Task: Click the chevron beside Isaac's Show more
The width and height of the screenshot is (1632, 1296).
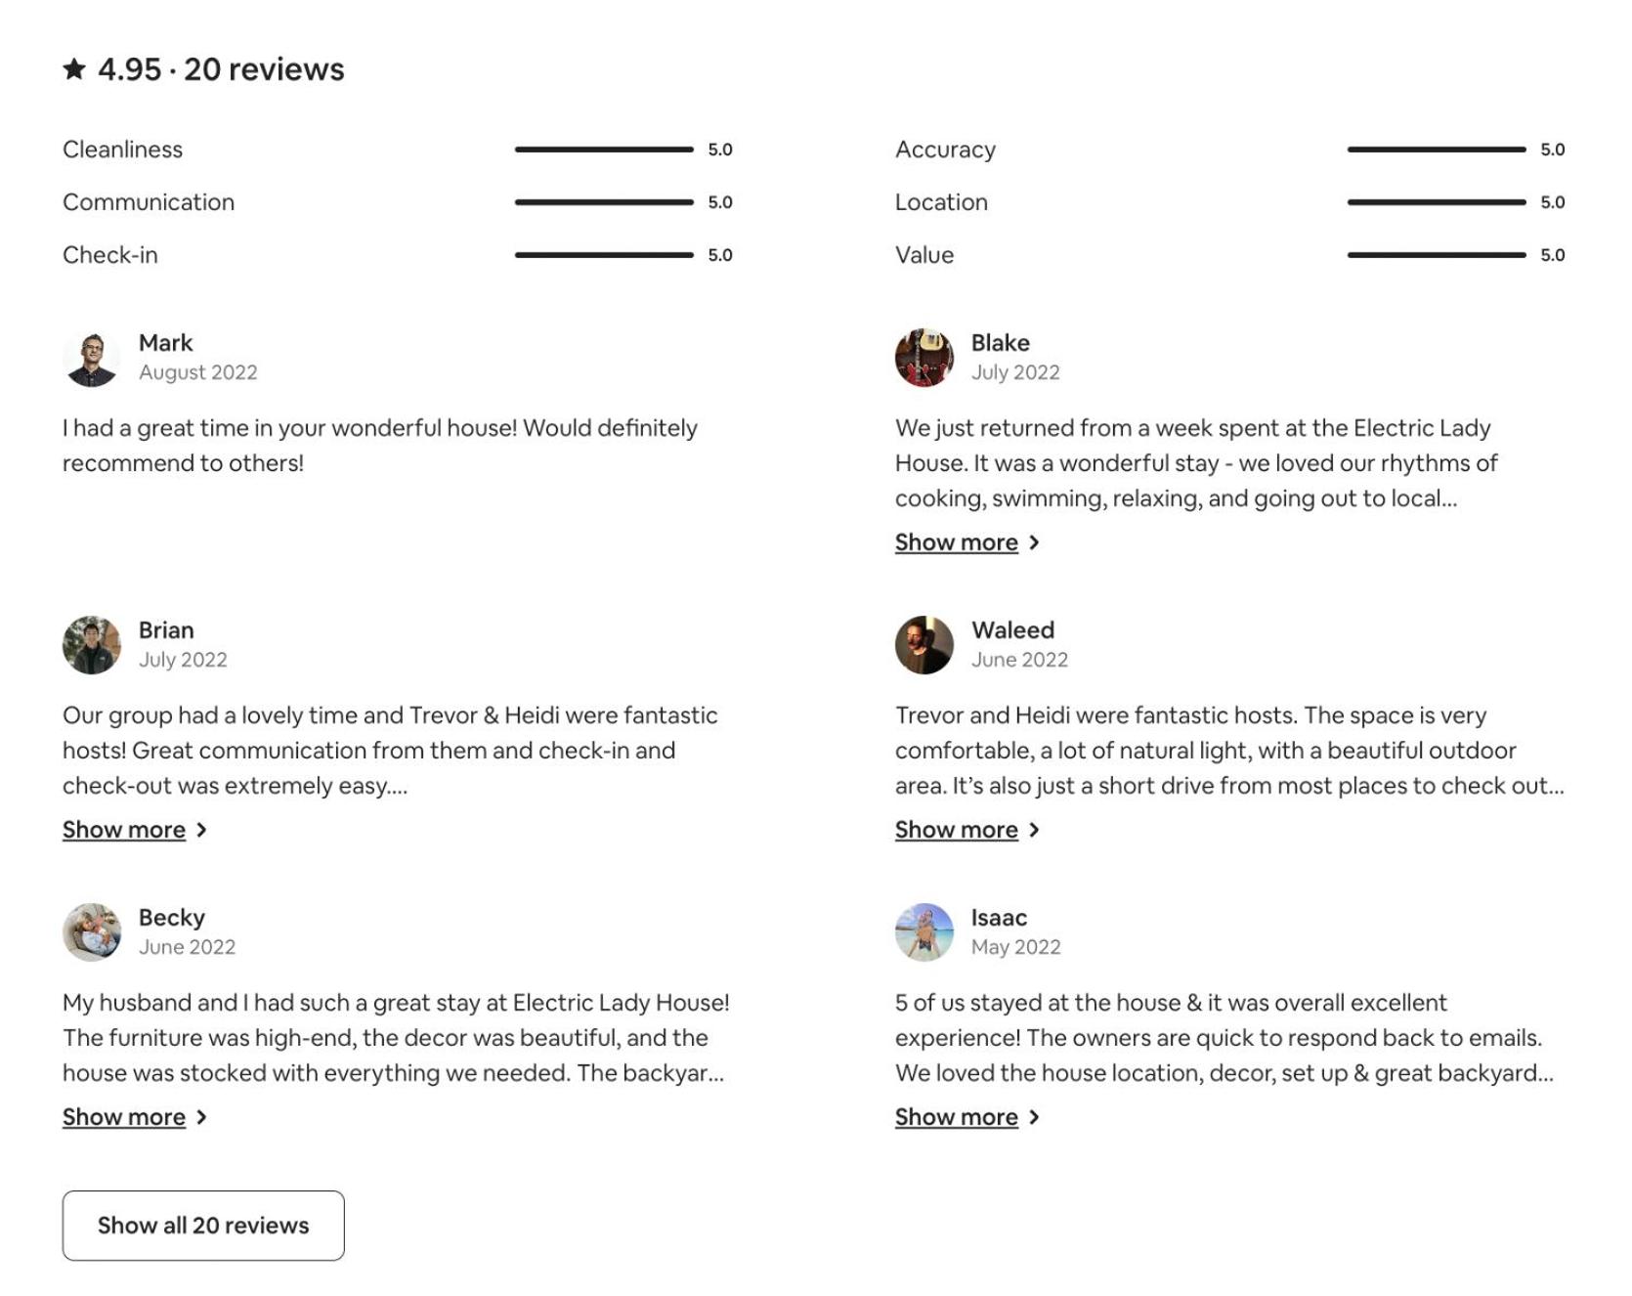Action: (1034, 1117)
